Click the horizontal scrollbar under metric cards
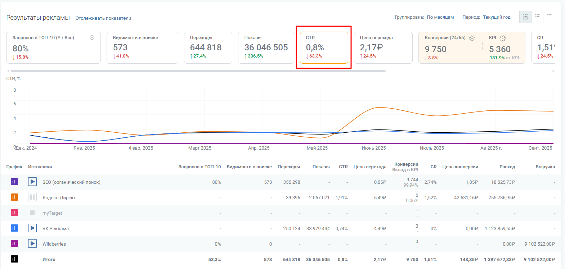This screenshot has width=565, height=269. 198,71
